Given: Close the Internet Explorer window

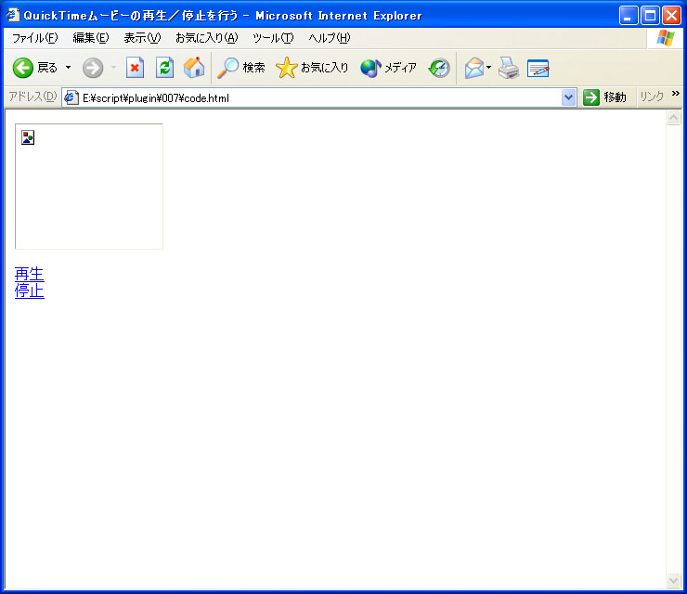Looking at the screenshot, I should (671, 16).
